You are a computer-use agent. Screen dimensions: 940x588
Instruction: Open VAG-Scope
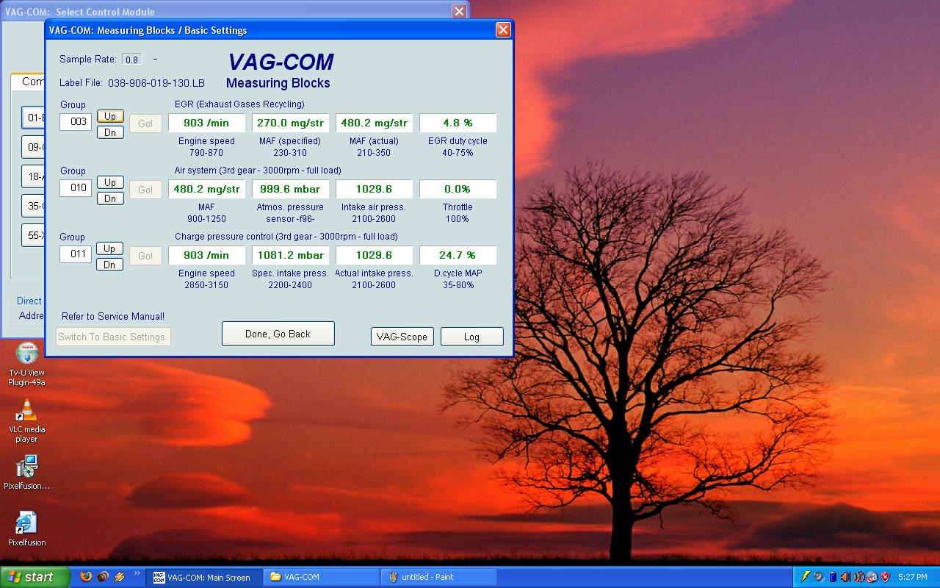tap(402, 337)
